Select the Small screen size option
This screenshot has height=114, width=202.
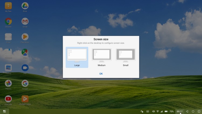pos(126,57)
